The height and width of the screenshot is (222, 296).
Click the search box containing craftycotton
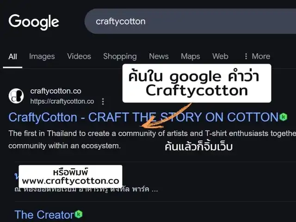(x=190, y=21)
